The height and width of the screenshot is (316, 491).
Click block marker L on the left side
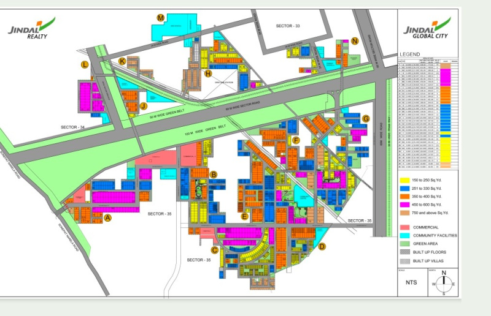pos(85,64)
